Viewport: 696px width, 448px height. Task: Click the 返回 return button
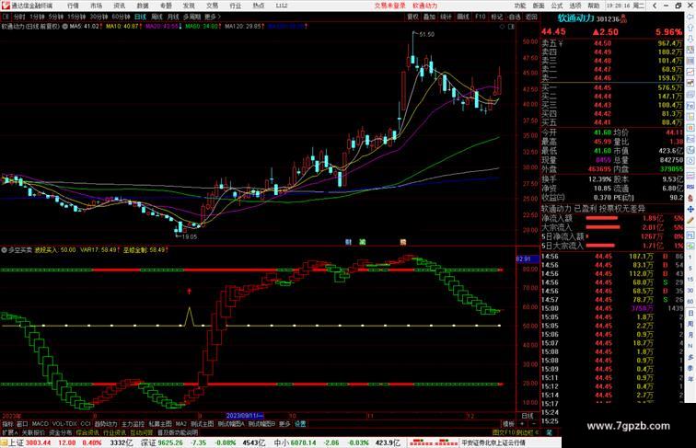pyautogui.click(x=531, y=17)
